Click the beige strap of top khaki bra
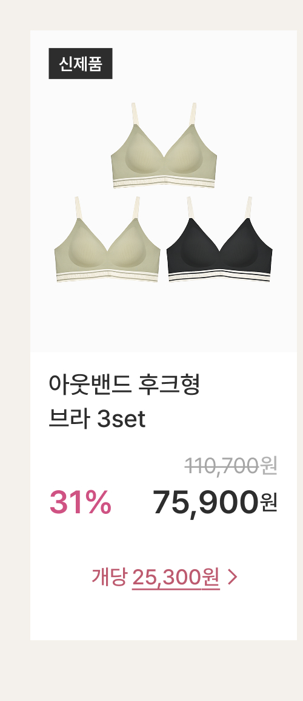Image resolution: width=303 pixels, height=701 pixels. point(135,114)
